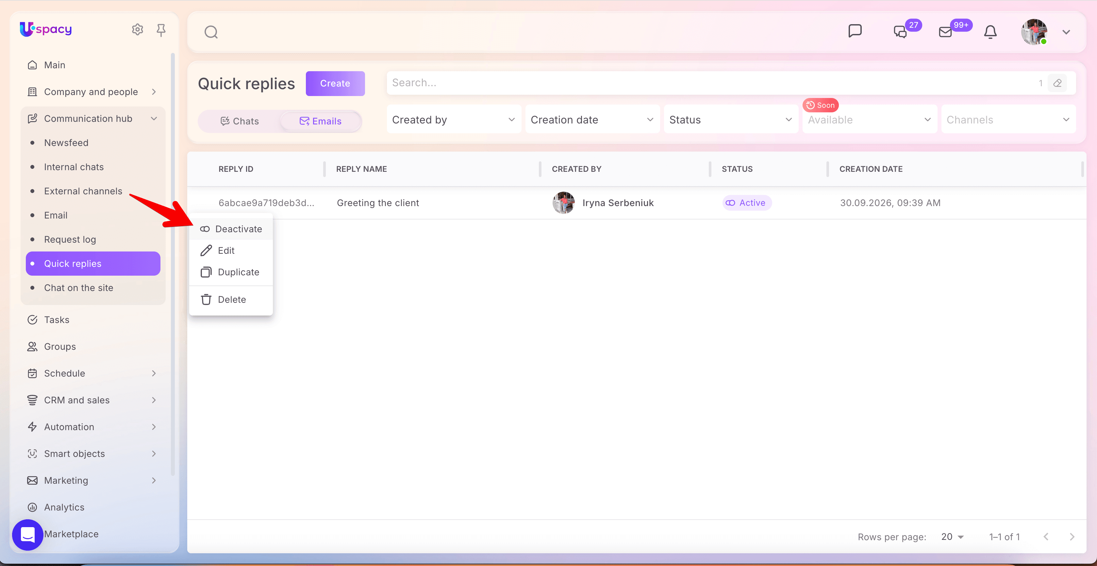Image resolution: width=1097 pixels, height=566 pixels.
Task: Click the global search magnifier icon
Action: (211, 32)
